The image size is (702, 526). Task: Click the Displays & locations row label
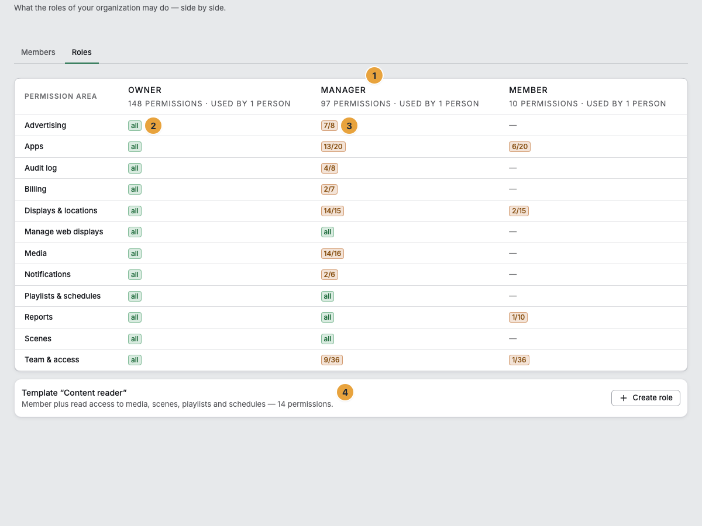click(x=61, y=210)
